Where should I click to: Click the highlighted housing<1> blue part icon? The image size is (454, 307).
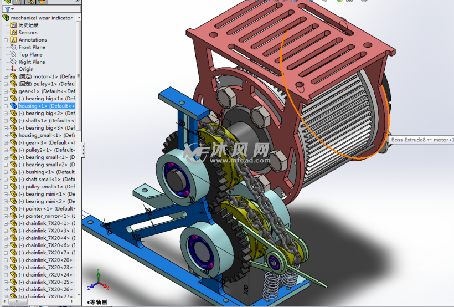coord(13,106)
